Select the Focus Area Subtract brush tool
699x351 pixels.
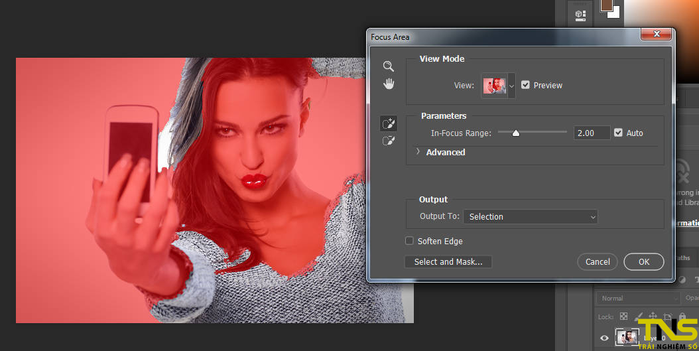(x=388, y=141)
